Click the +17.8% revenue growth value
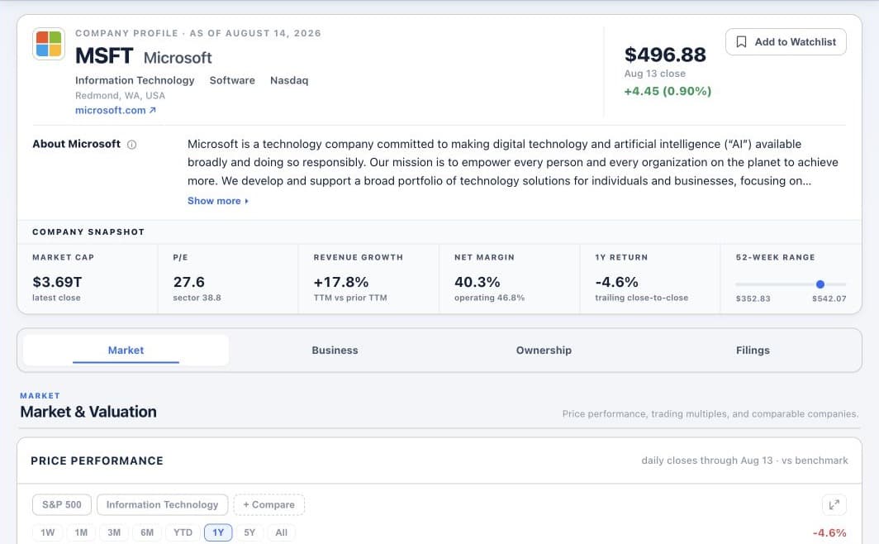The height and width of the screenshot is (544, 879). pos(341,282)
